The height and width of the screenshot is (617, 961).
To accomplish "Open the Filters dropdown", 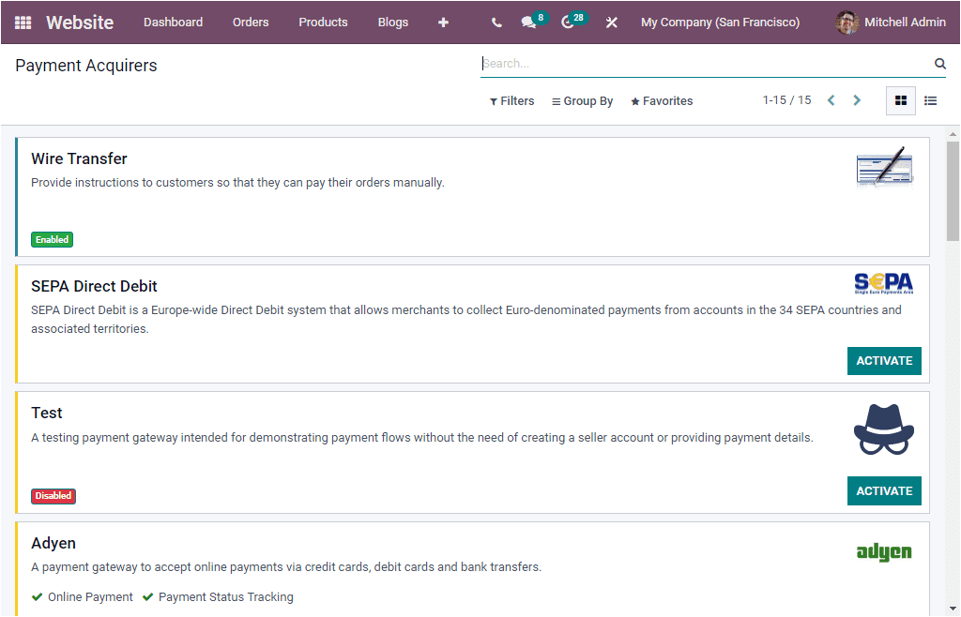I will point(511,100).
